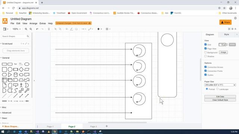Enable the Shadow checkbox in Diagram panel
This screenshot has width=239, height=134.
point(205,56)
